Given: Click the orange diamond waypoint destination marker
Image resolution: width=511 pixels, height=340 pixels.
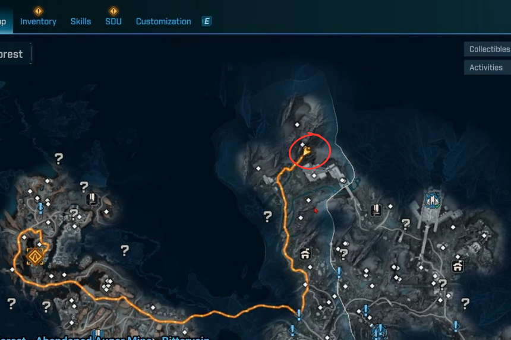Looking at the screenshot, I should 35,257.
